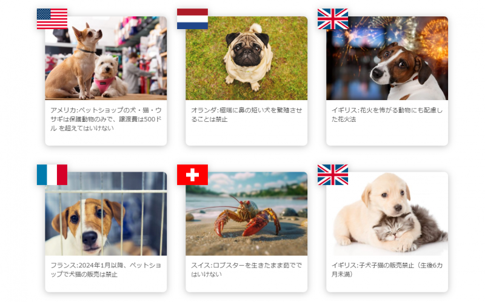
Task: Open the イギリス 子犬子猫の販売禁止 link
Action: point(387,270)
